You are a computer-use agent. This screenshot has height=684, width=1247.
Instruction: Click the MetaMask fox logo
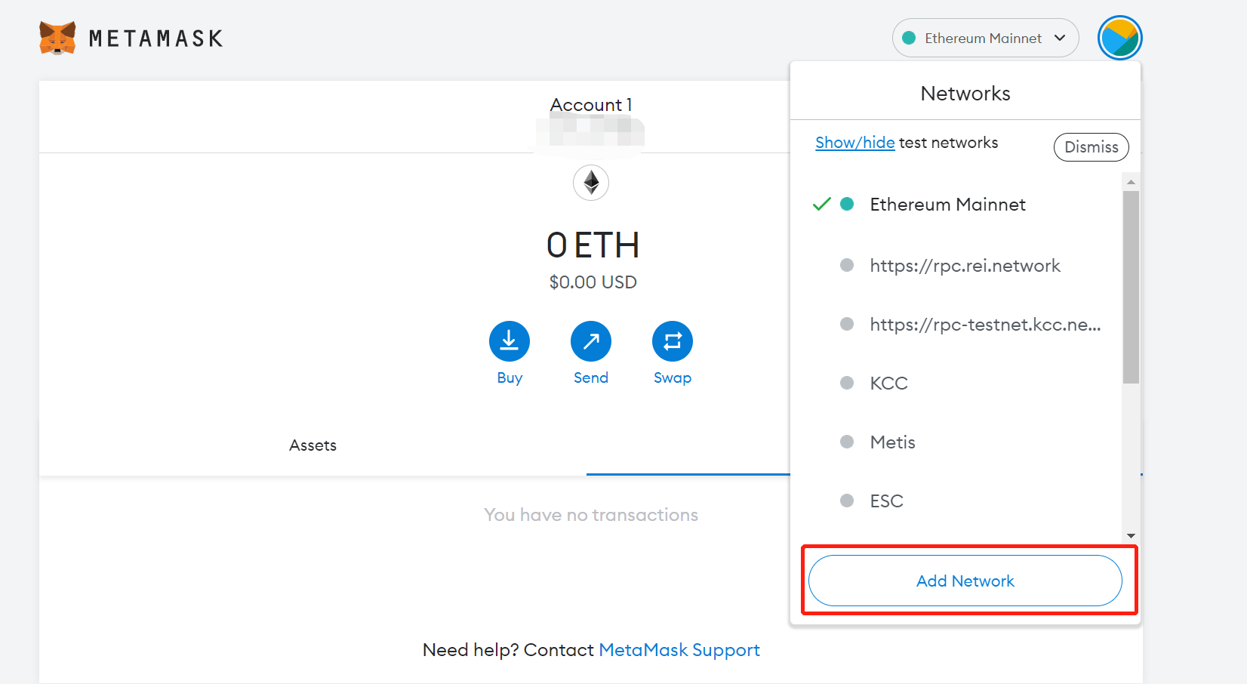[57, 38]
